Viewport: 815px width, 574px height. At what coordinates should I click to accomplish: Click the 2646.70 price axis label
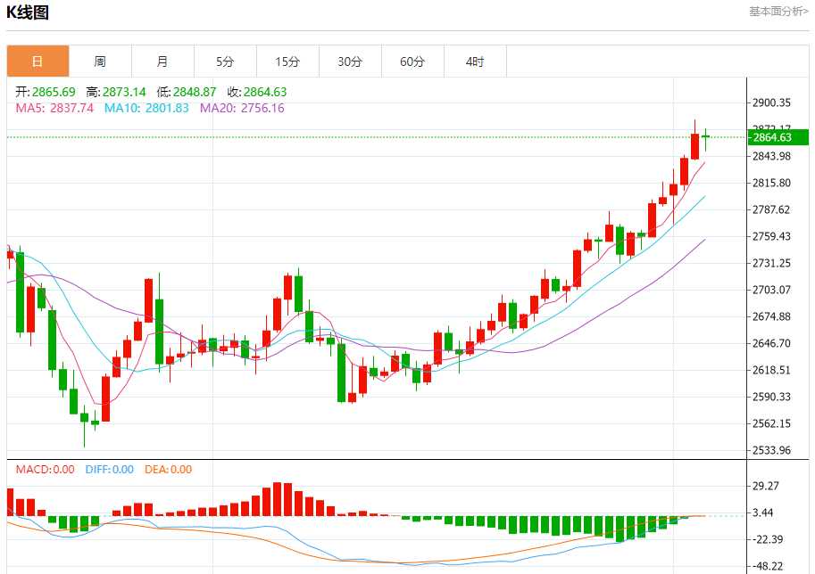(772, 343)
